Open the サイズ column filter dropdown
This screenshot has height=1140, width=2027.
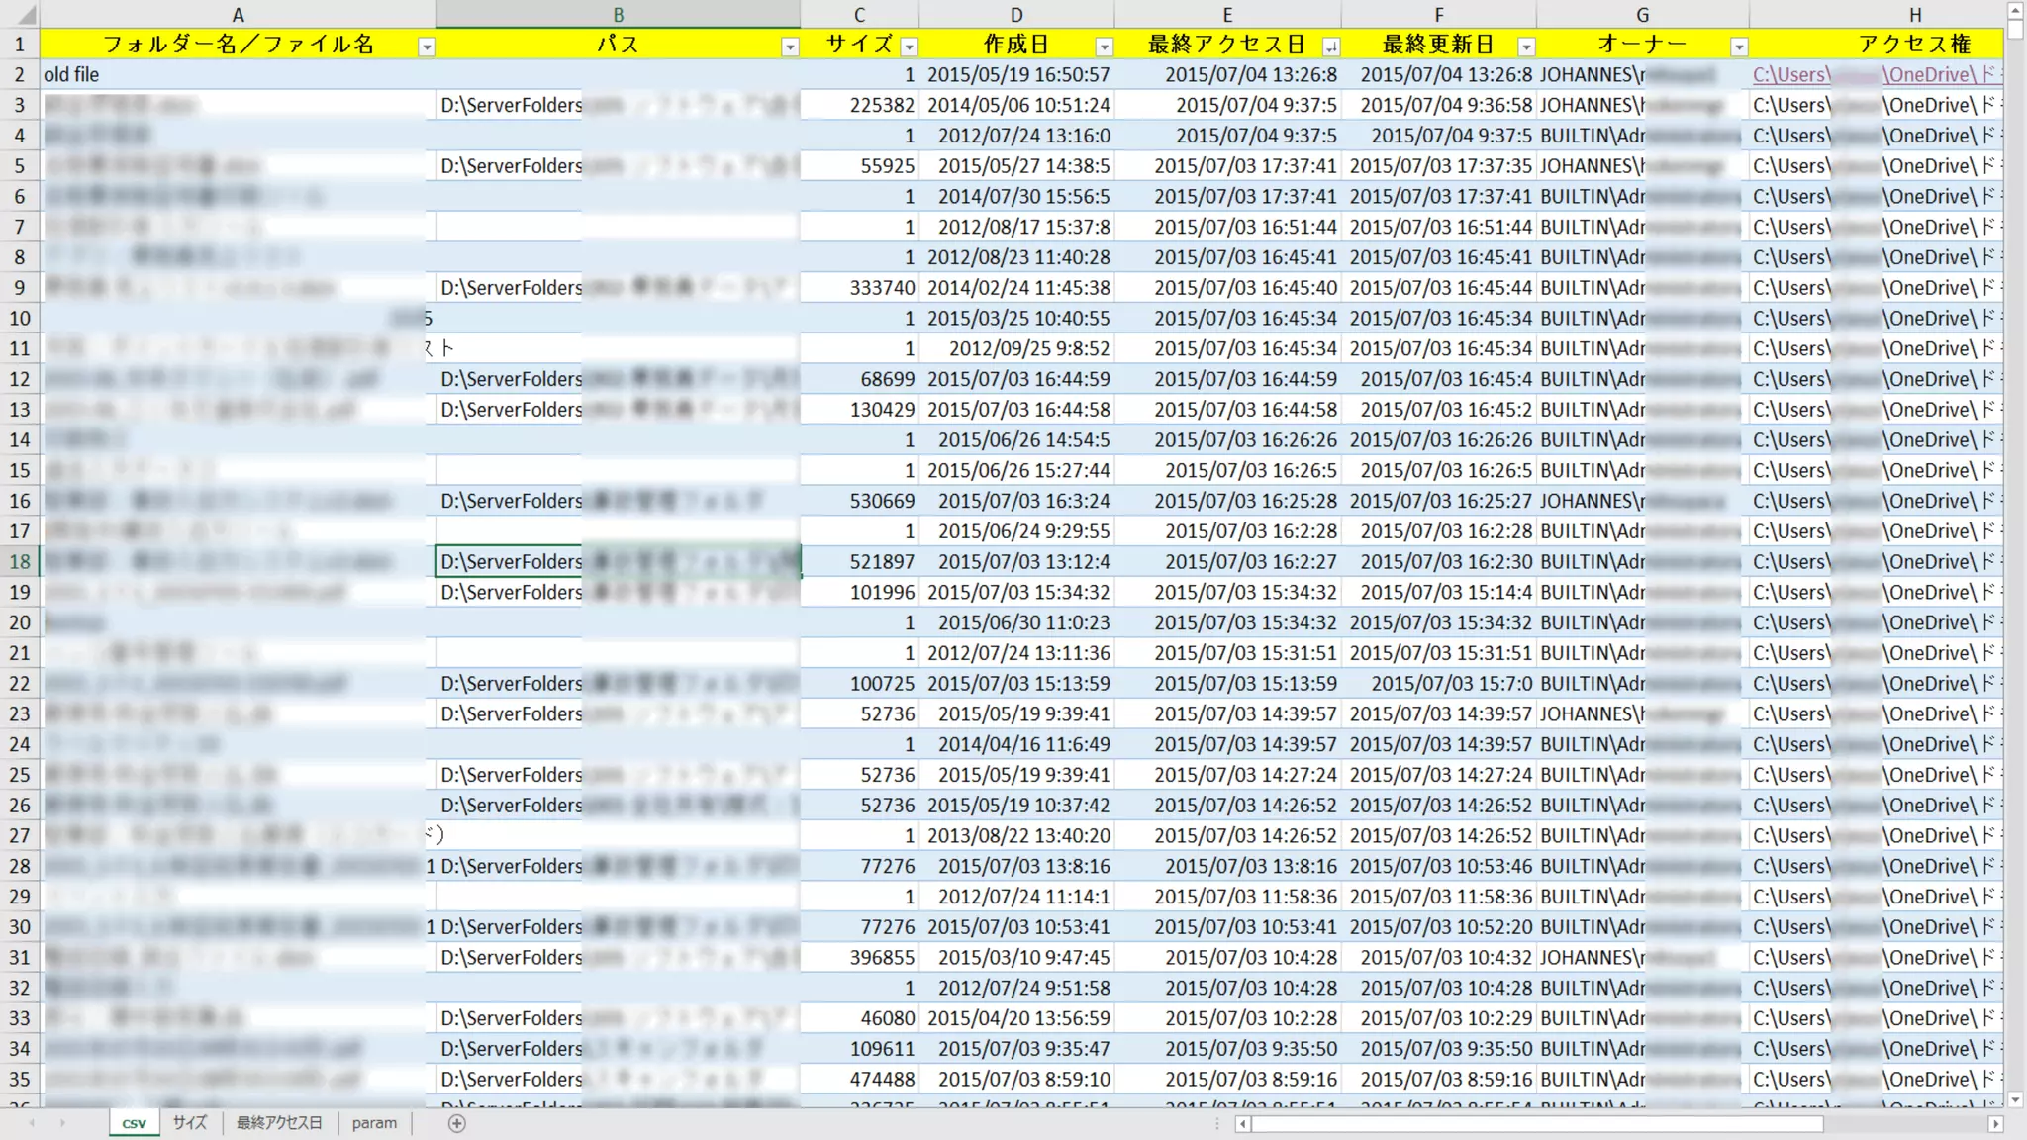pos(909,47)
